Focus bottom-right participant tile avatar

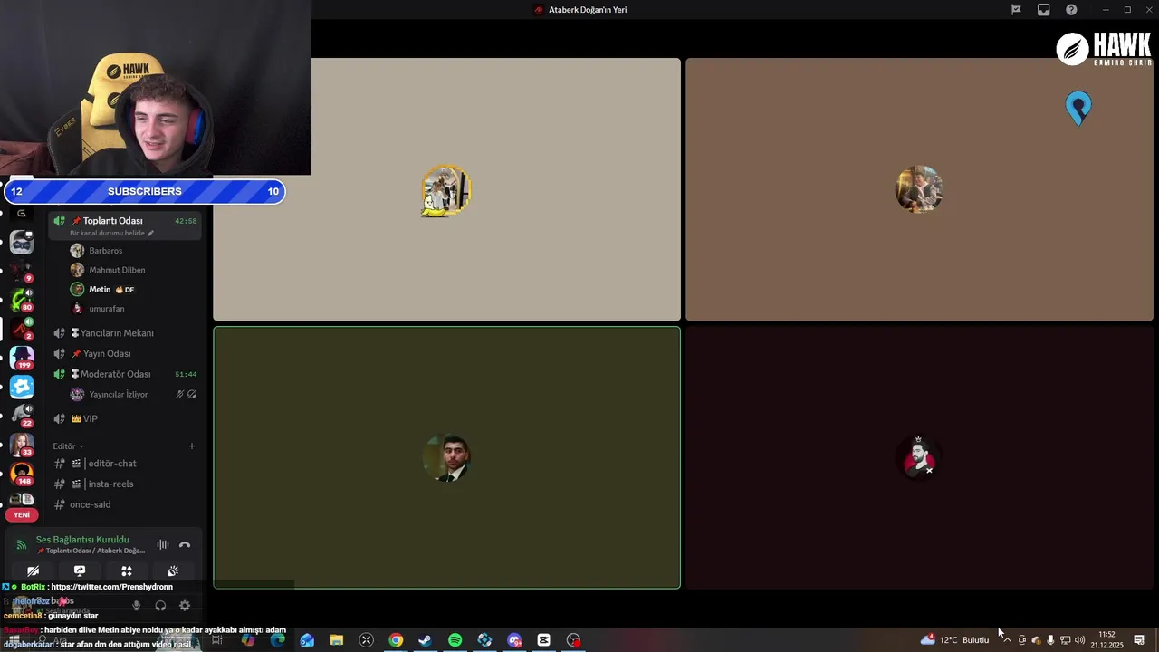[x=919, y=457]
